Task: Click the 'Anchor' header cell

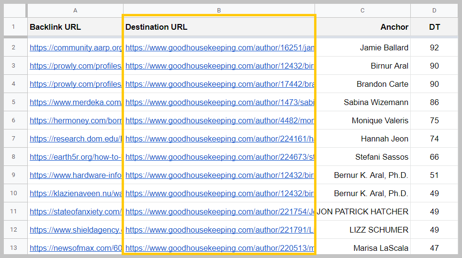Action: pos(362,27)
